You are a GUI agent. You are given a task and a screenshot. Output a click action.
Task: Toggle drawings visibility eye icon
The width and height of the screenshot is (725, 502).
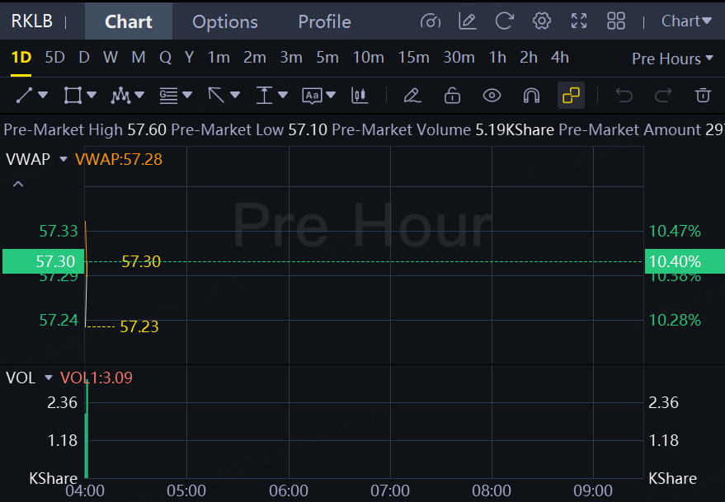[x=492, y=96]
